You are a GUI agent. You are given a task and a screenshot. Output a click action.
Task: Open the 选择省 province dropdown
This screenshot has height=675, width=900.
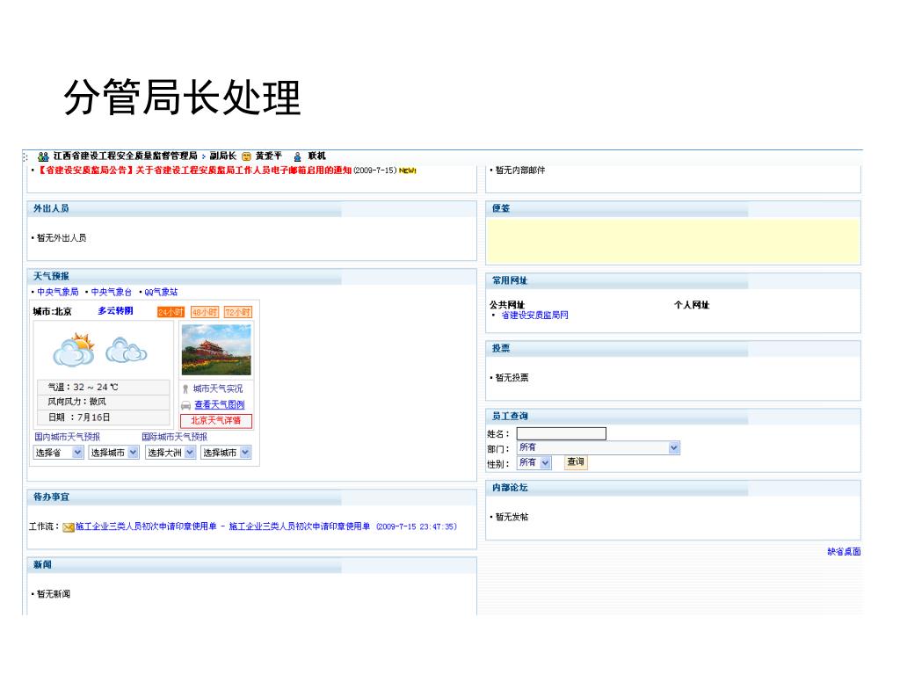pyautogui.click(x=59, y=453)
